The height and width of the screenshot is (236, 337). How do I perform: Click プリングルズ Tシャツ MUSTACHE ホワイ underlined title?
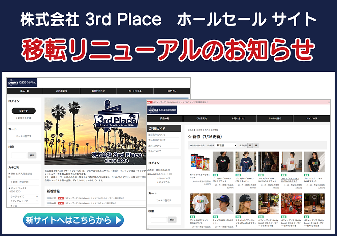pyautogui.click(x=290, y=180)
